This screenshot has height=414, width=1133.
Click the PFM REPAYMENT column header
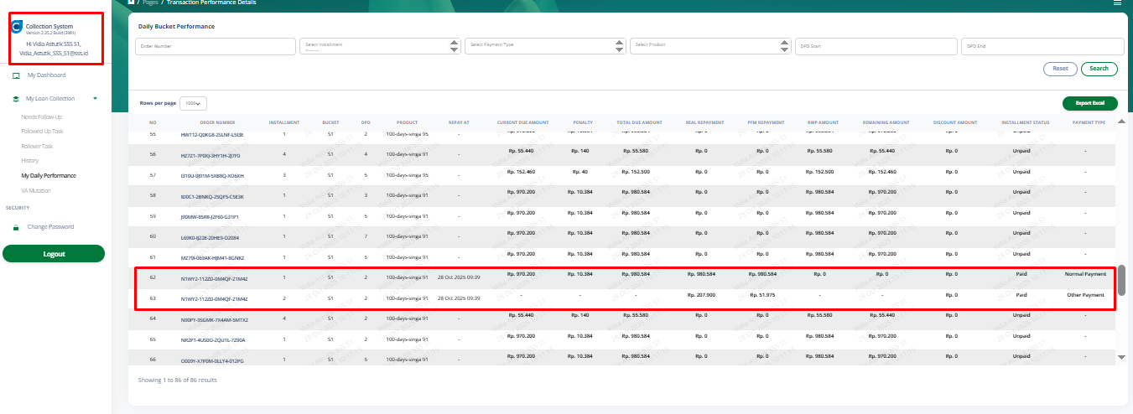point(766,122)
